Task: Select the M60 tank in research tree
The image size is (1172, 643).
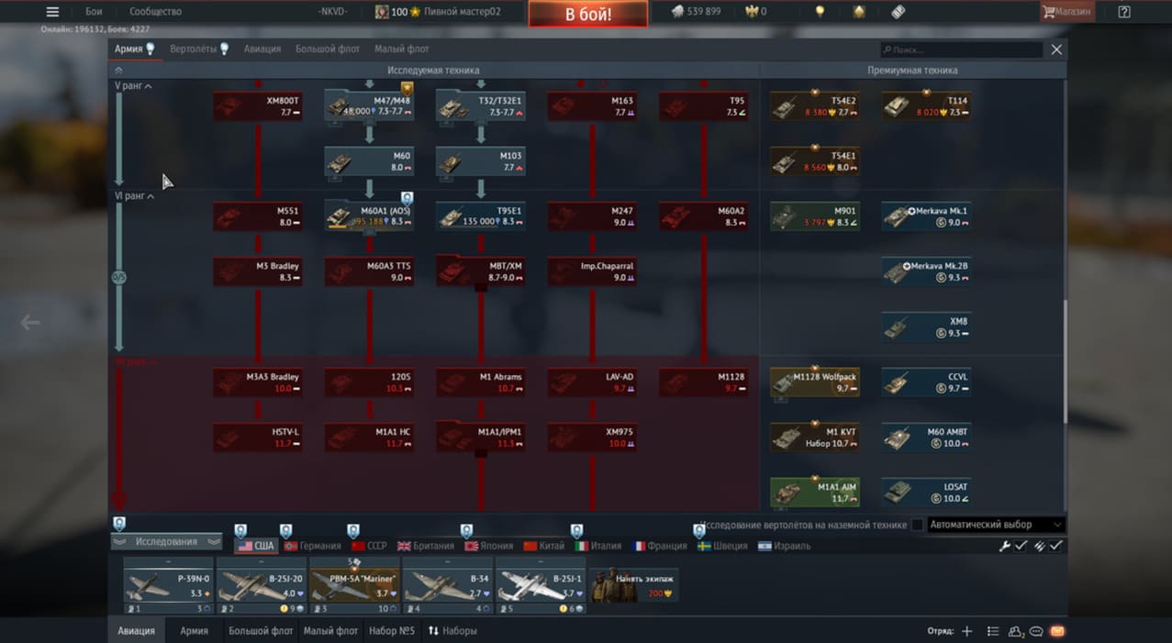Action: 369,162
